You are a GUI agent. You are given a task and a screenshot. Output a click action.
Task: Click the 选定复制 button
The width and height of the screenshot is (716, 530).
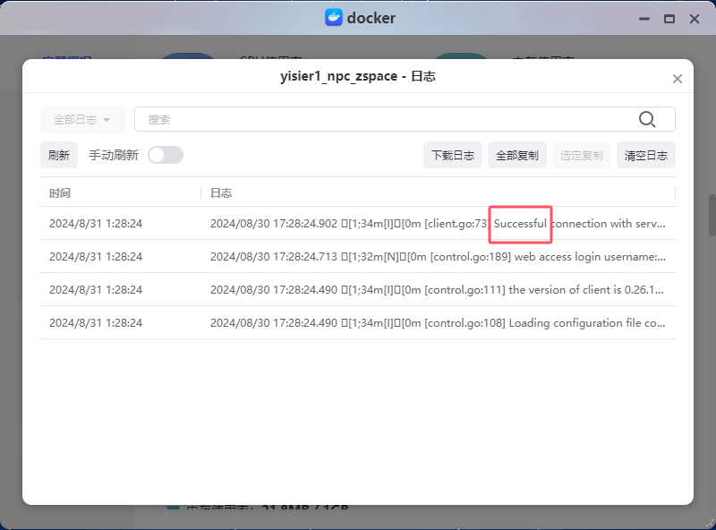(x=582, y=155)
